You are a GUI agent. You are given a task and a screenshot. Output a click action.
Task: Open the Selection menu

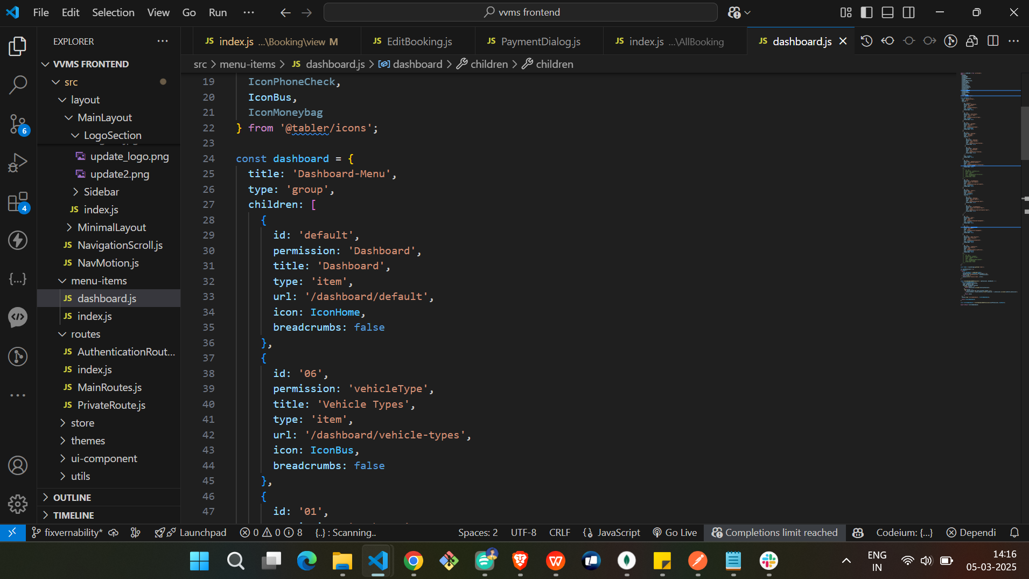(x=113, y=12)
